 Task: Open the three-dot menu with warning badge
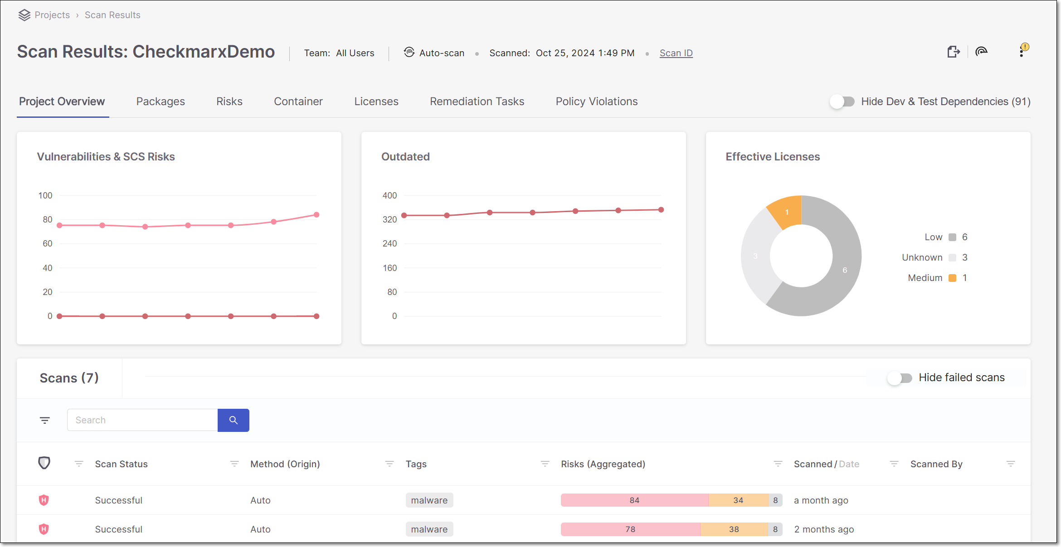pyautogui.click(x=1022, y=50)
